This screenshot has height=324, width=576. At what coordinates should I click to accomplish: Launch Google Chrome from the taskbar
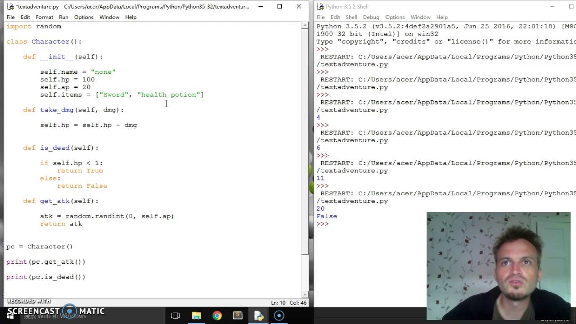(217, 315)
